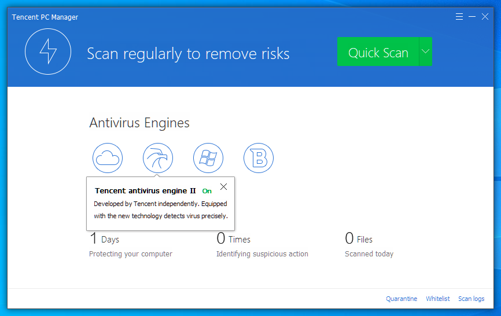Image resolution: width=501 pixels, height=316 pixels.
Task: Close the Tencent PC Manager window
Action: coord(485,17)
